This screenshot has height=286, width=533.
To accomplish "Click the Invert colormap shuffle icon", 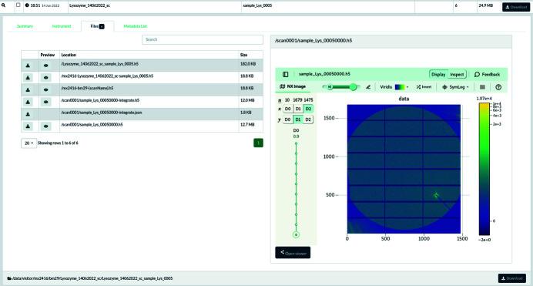I will coord(418,87).
